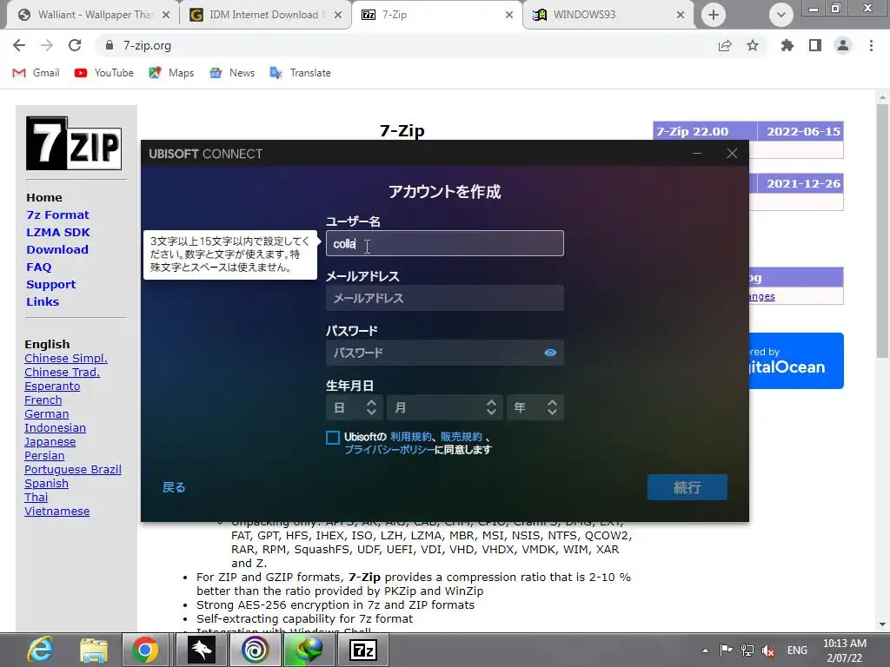
Task: Open the YouTube bookmark
Action: 104,73
